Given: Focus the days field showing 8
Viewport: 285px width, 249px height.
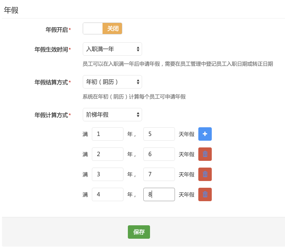Looking at the screenshot, I should click(159, 194).
